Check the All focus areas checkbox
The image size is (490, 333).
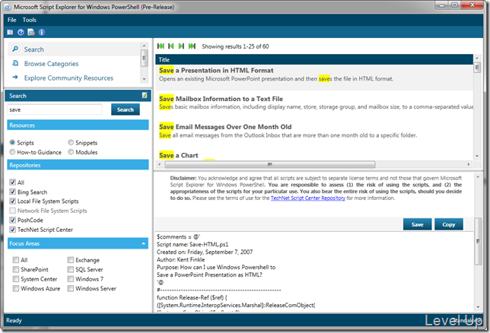[x=16, y=260]
